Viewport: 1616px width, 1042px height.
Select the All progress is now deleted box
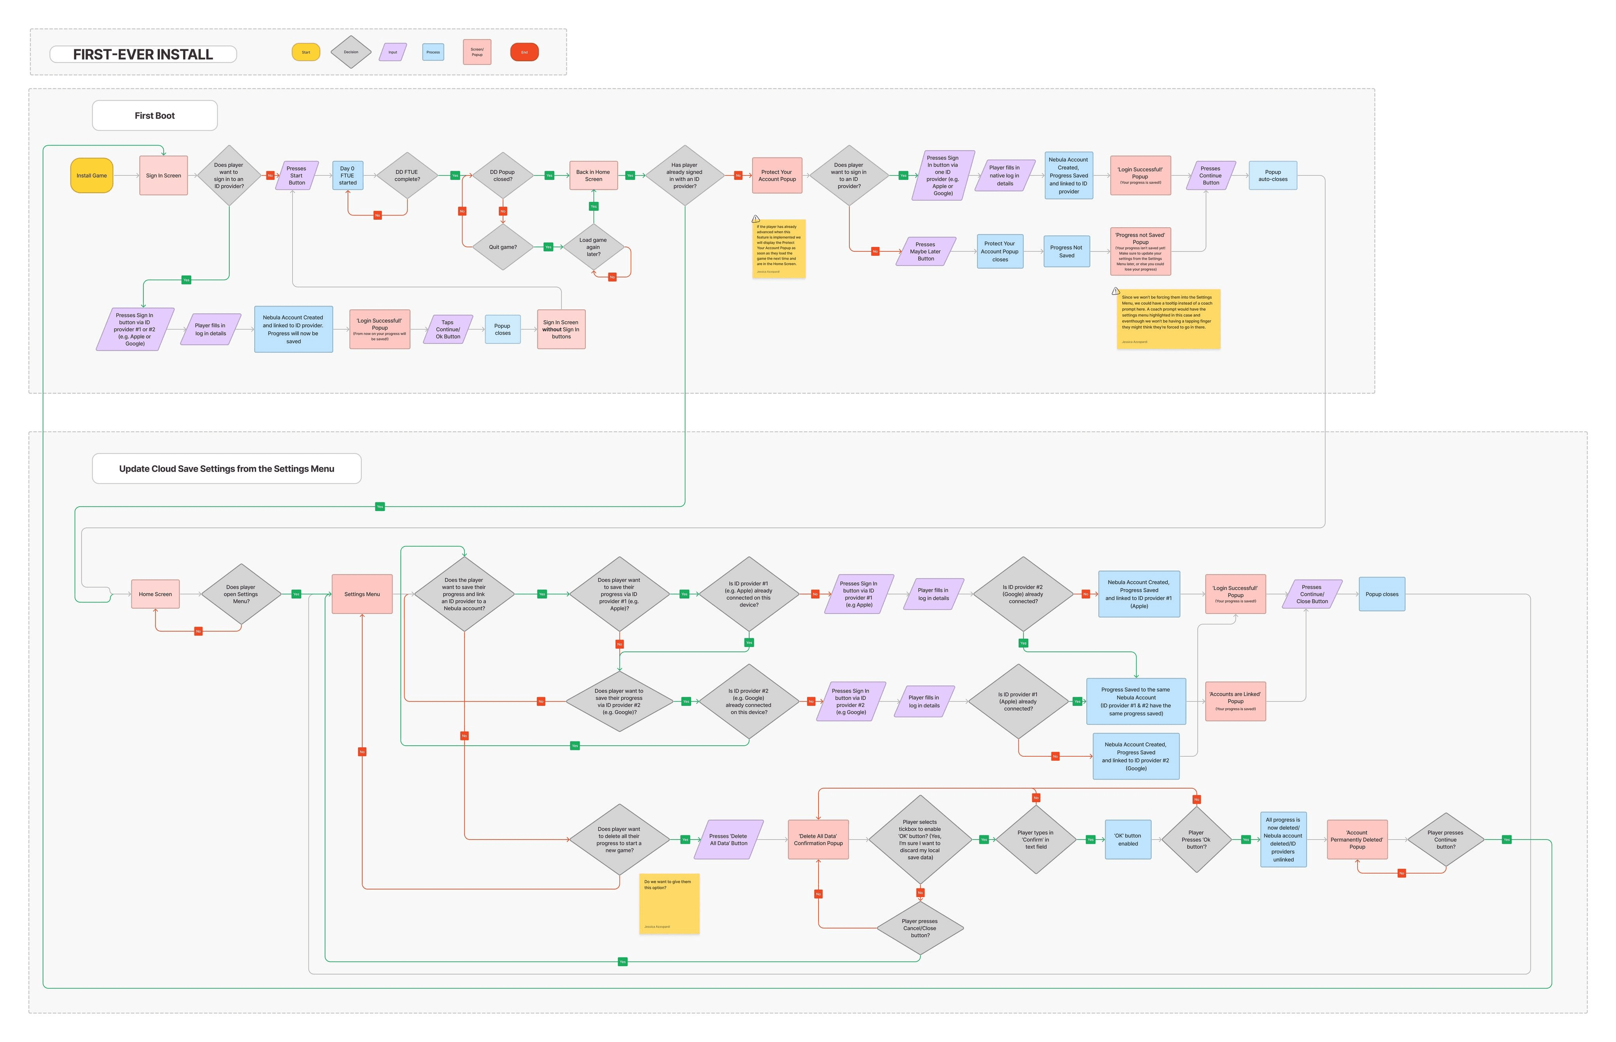(1283, 840)
